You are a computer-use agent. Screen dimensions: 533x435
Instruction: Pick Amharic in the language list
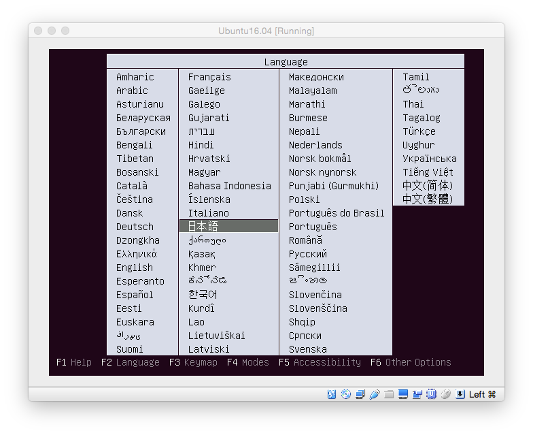(135, 77)
